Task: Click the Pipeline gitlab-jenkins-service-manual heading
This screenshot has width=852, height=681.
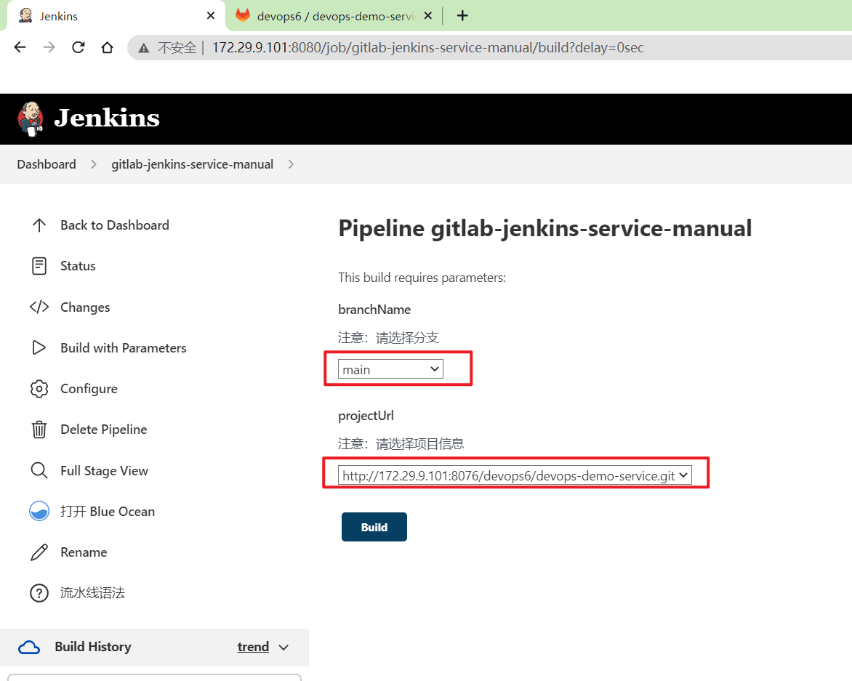Action: point(545,229)
